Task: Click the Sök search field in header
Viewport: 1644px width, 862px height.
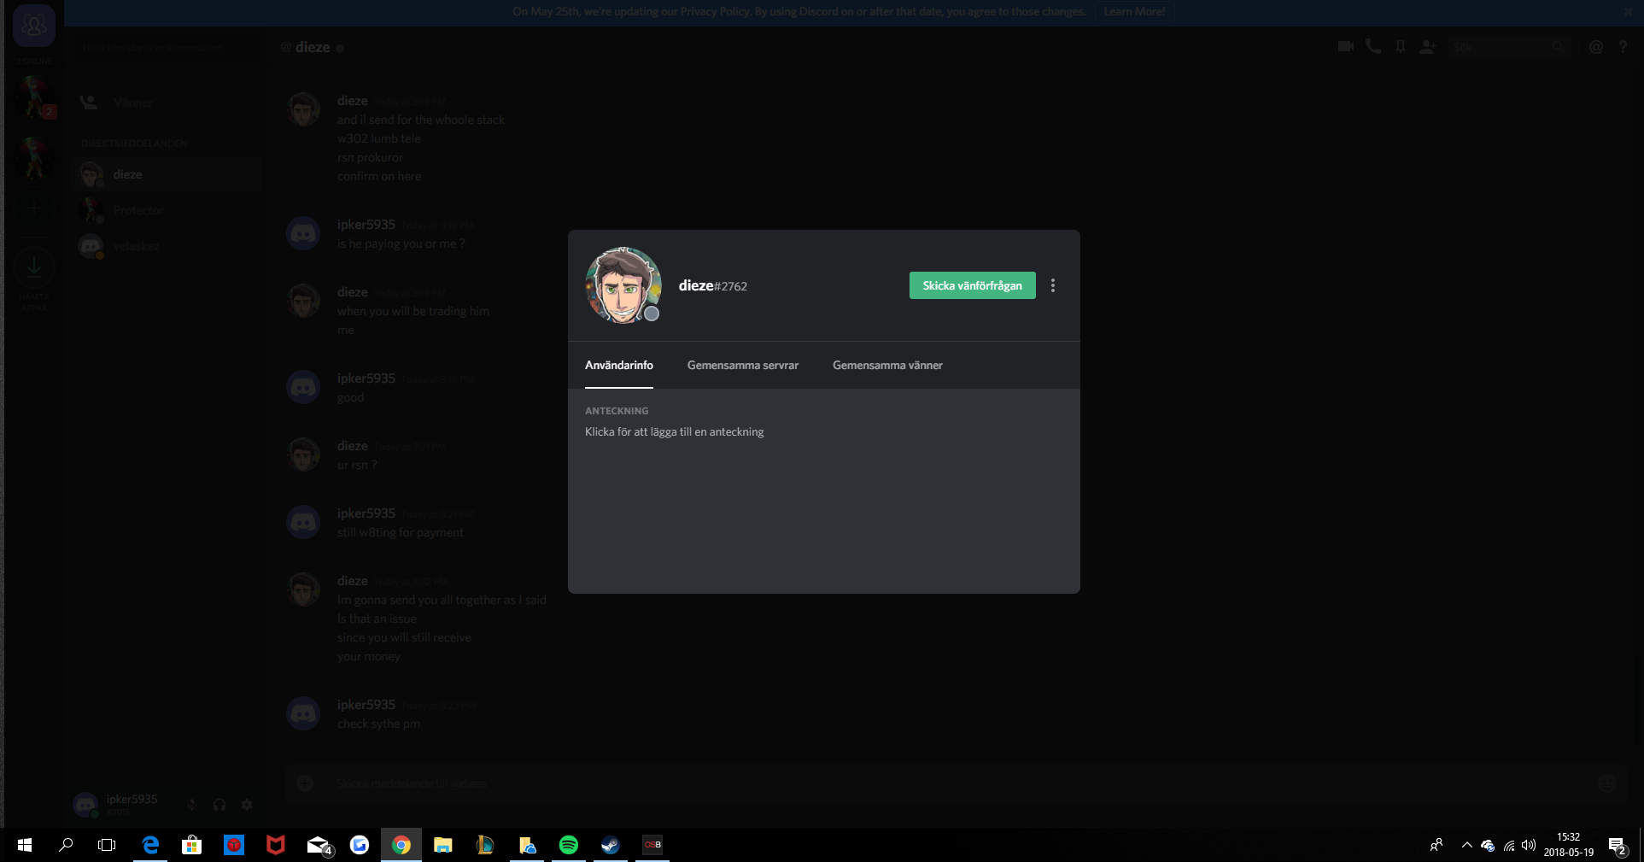Action: pyautogui.click(x=1510, y=48)
